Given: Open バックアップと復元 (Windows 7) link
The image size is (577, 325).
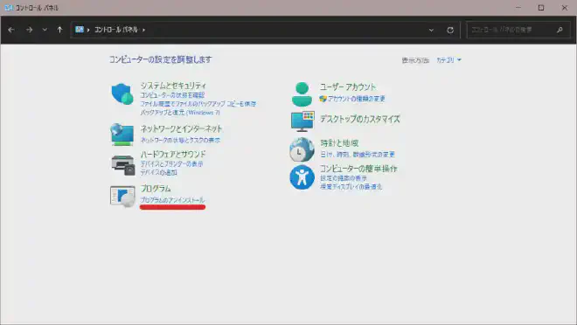Looking at the screenshot, I should [x=180, y=113].
